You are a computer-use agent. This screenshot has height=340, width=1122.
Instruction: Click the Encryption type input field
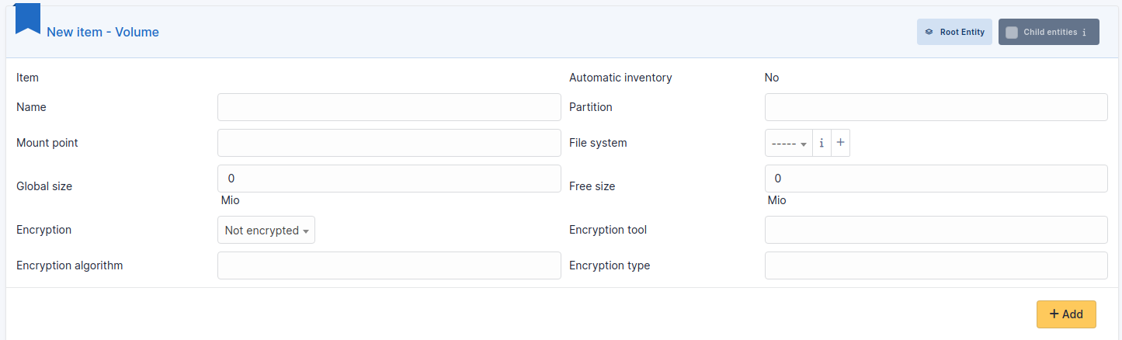(x=936, y=265)
